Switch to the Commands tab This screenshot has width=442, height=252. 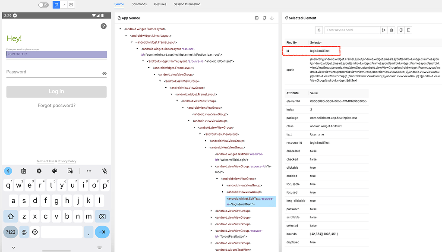pyautogui.click(x=139, y=4)
